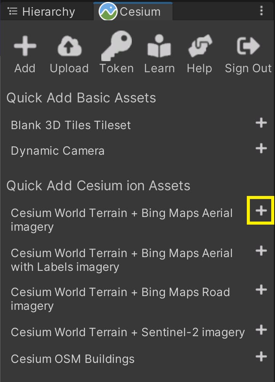Add Cesium World Terrain with Bing Maps Aerial imagery
The width and height of the screenshot is (275, 382).
260,210
